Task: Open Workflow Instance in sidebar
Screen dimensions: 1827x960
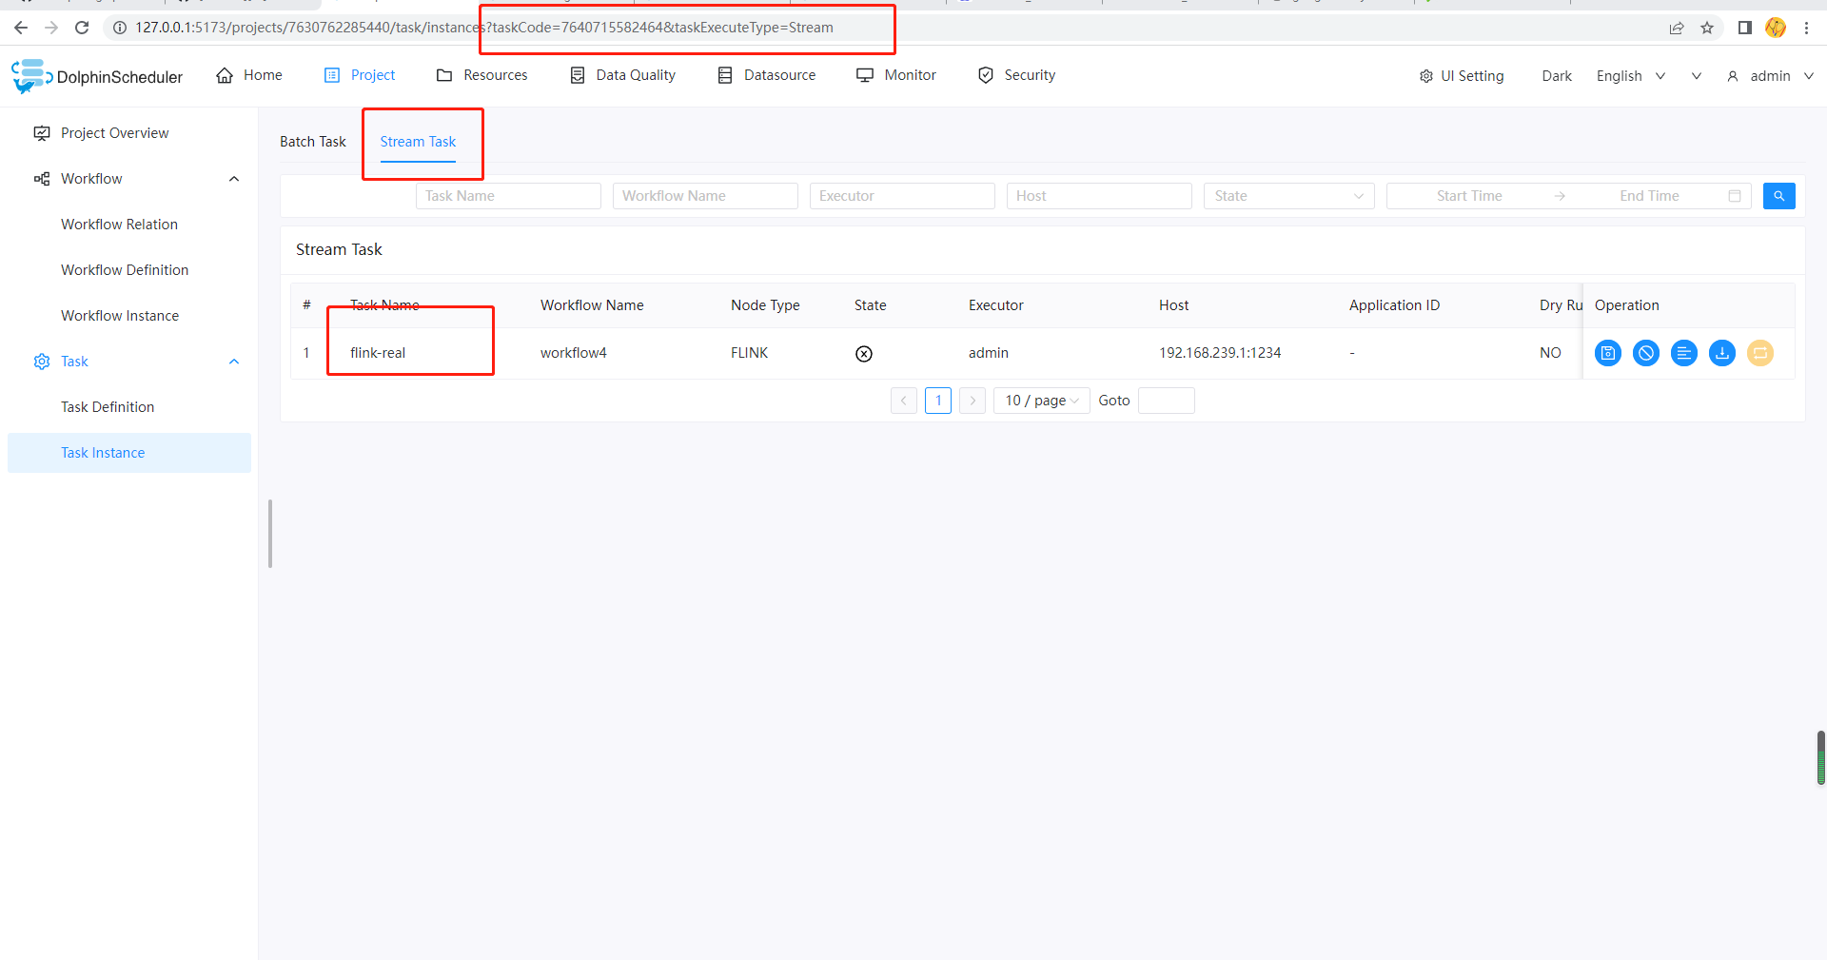Action: 120,316
